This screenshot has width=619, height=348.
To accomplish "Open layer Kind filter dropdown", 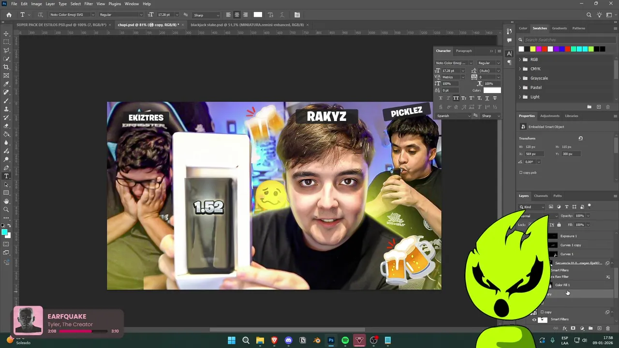I will point(532,207).
